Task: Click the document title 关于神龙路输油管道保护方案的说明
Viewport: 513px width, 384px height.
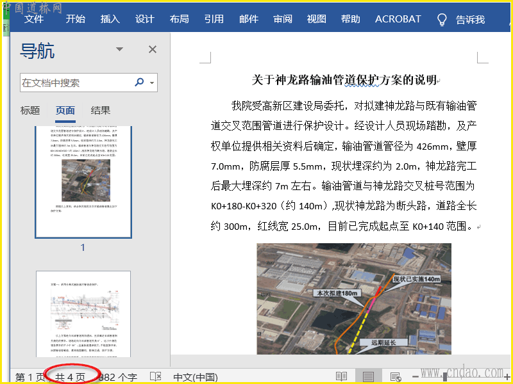Action: tap(344, 79)
